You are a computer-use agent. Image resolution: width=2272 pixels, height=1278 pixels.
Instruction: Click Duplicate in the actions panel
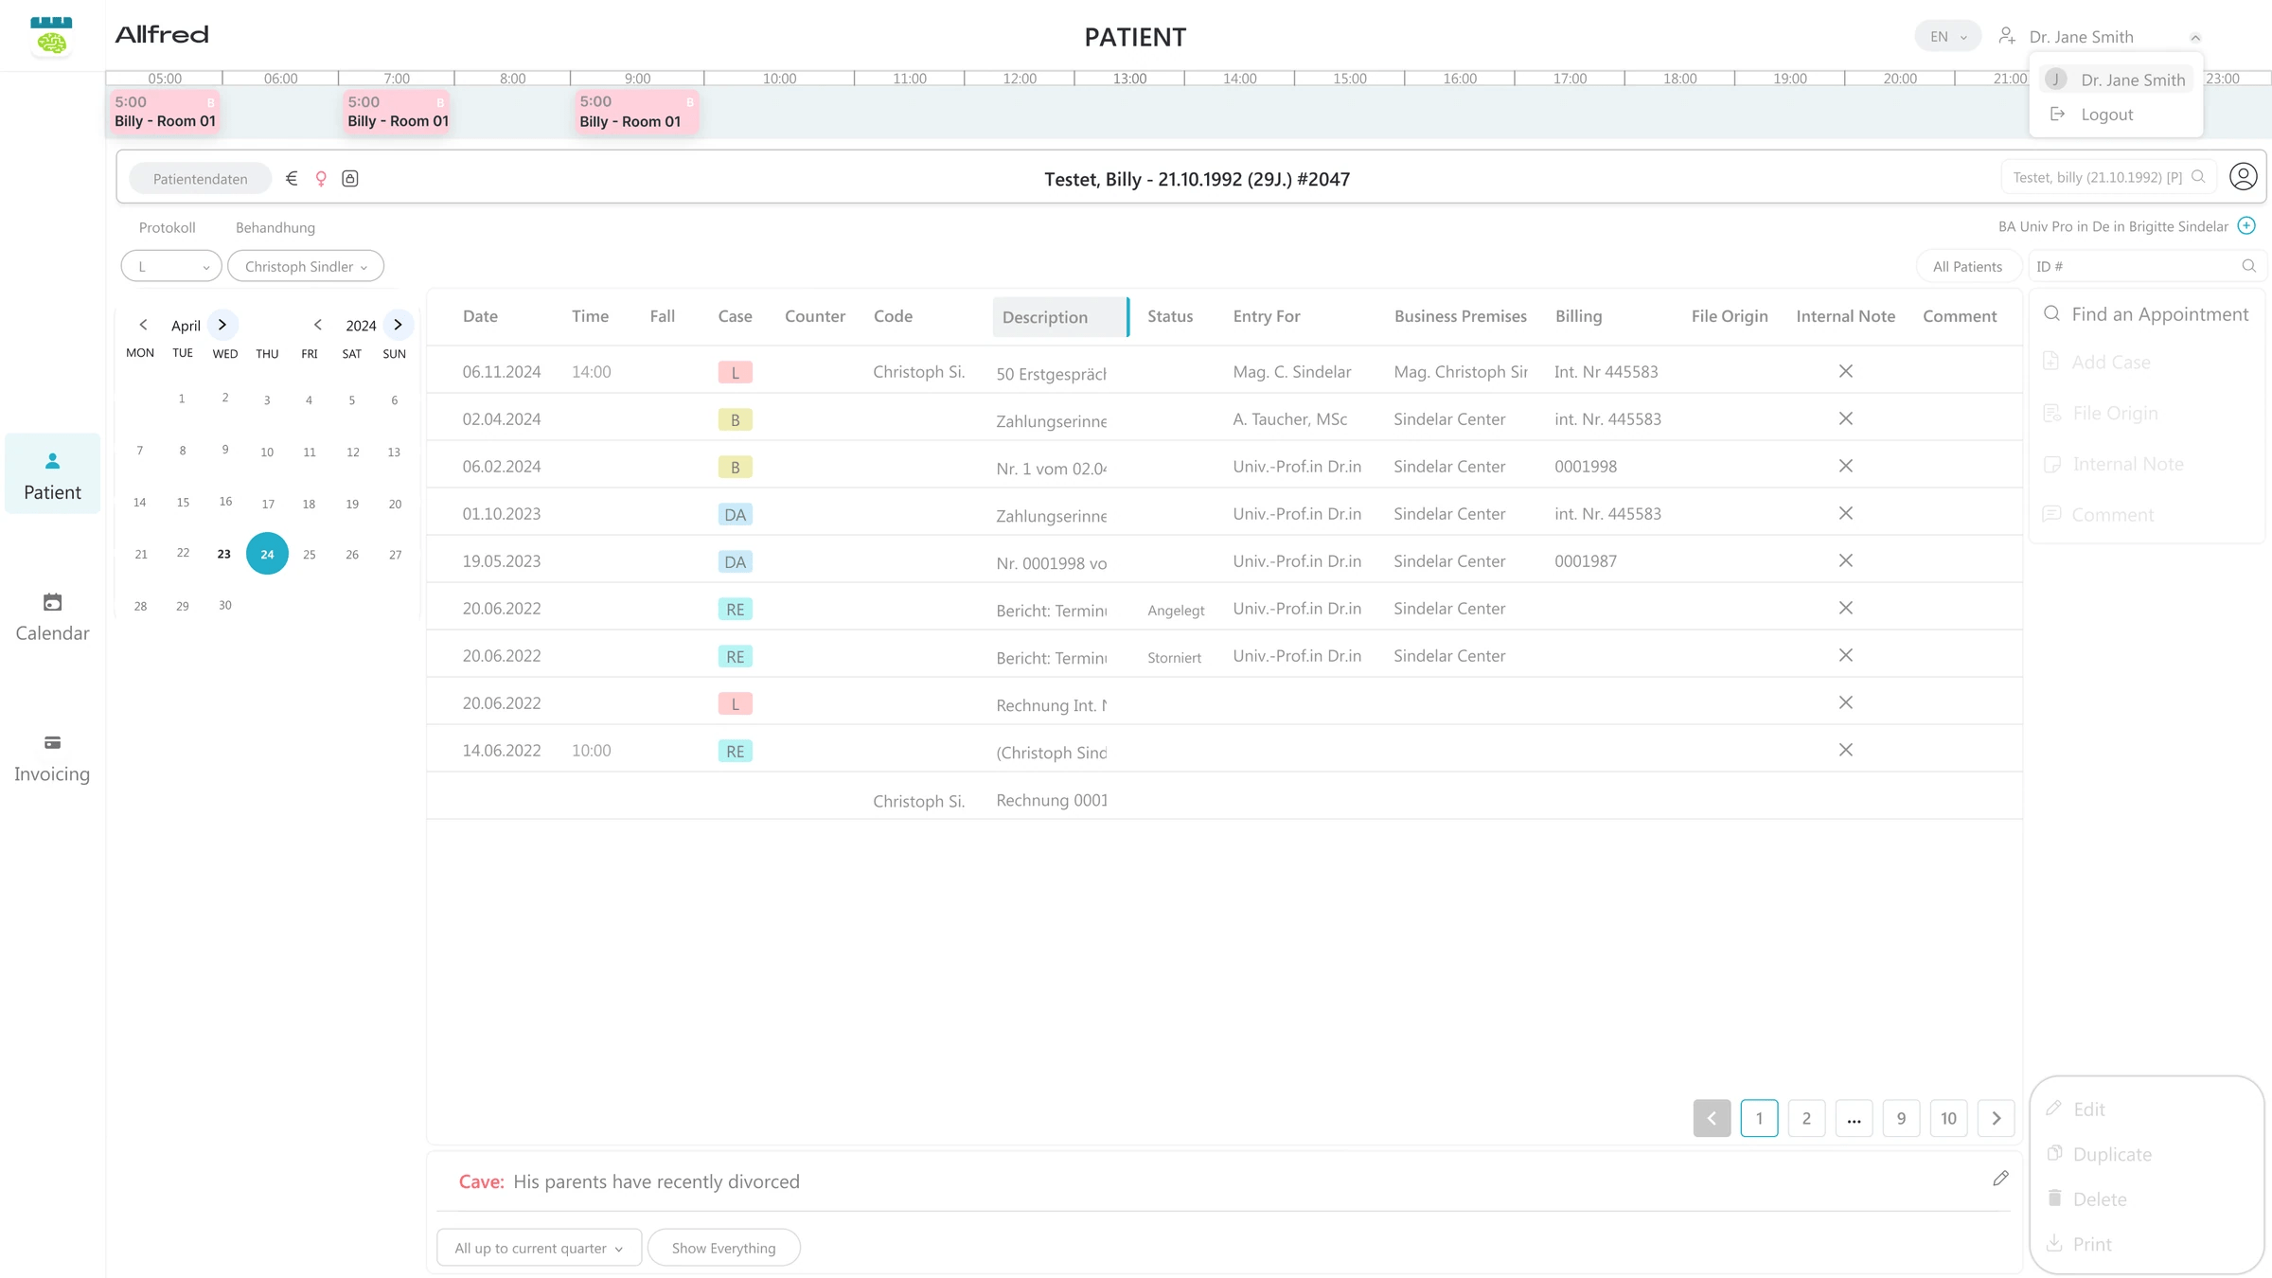pos(2100,1154)
